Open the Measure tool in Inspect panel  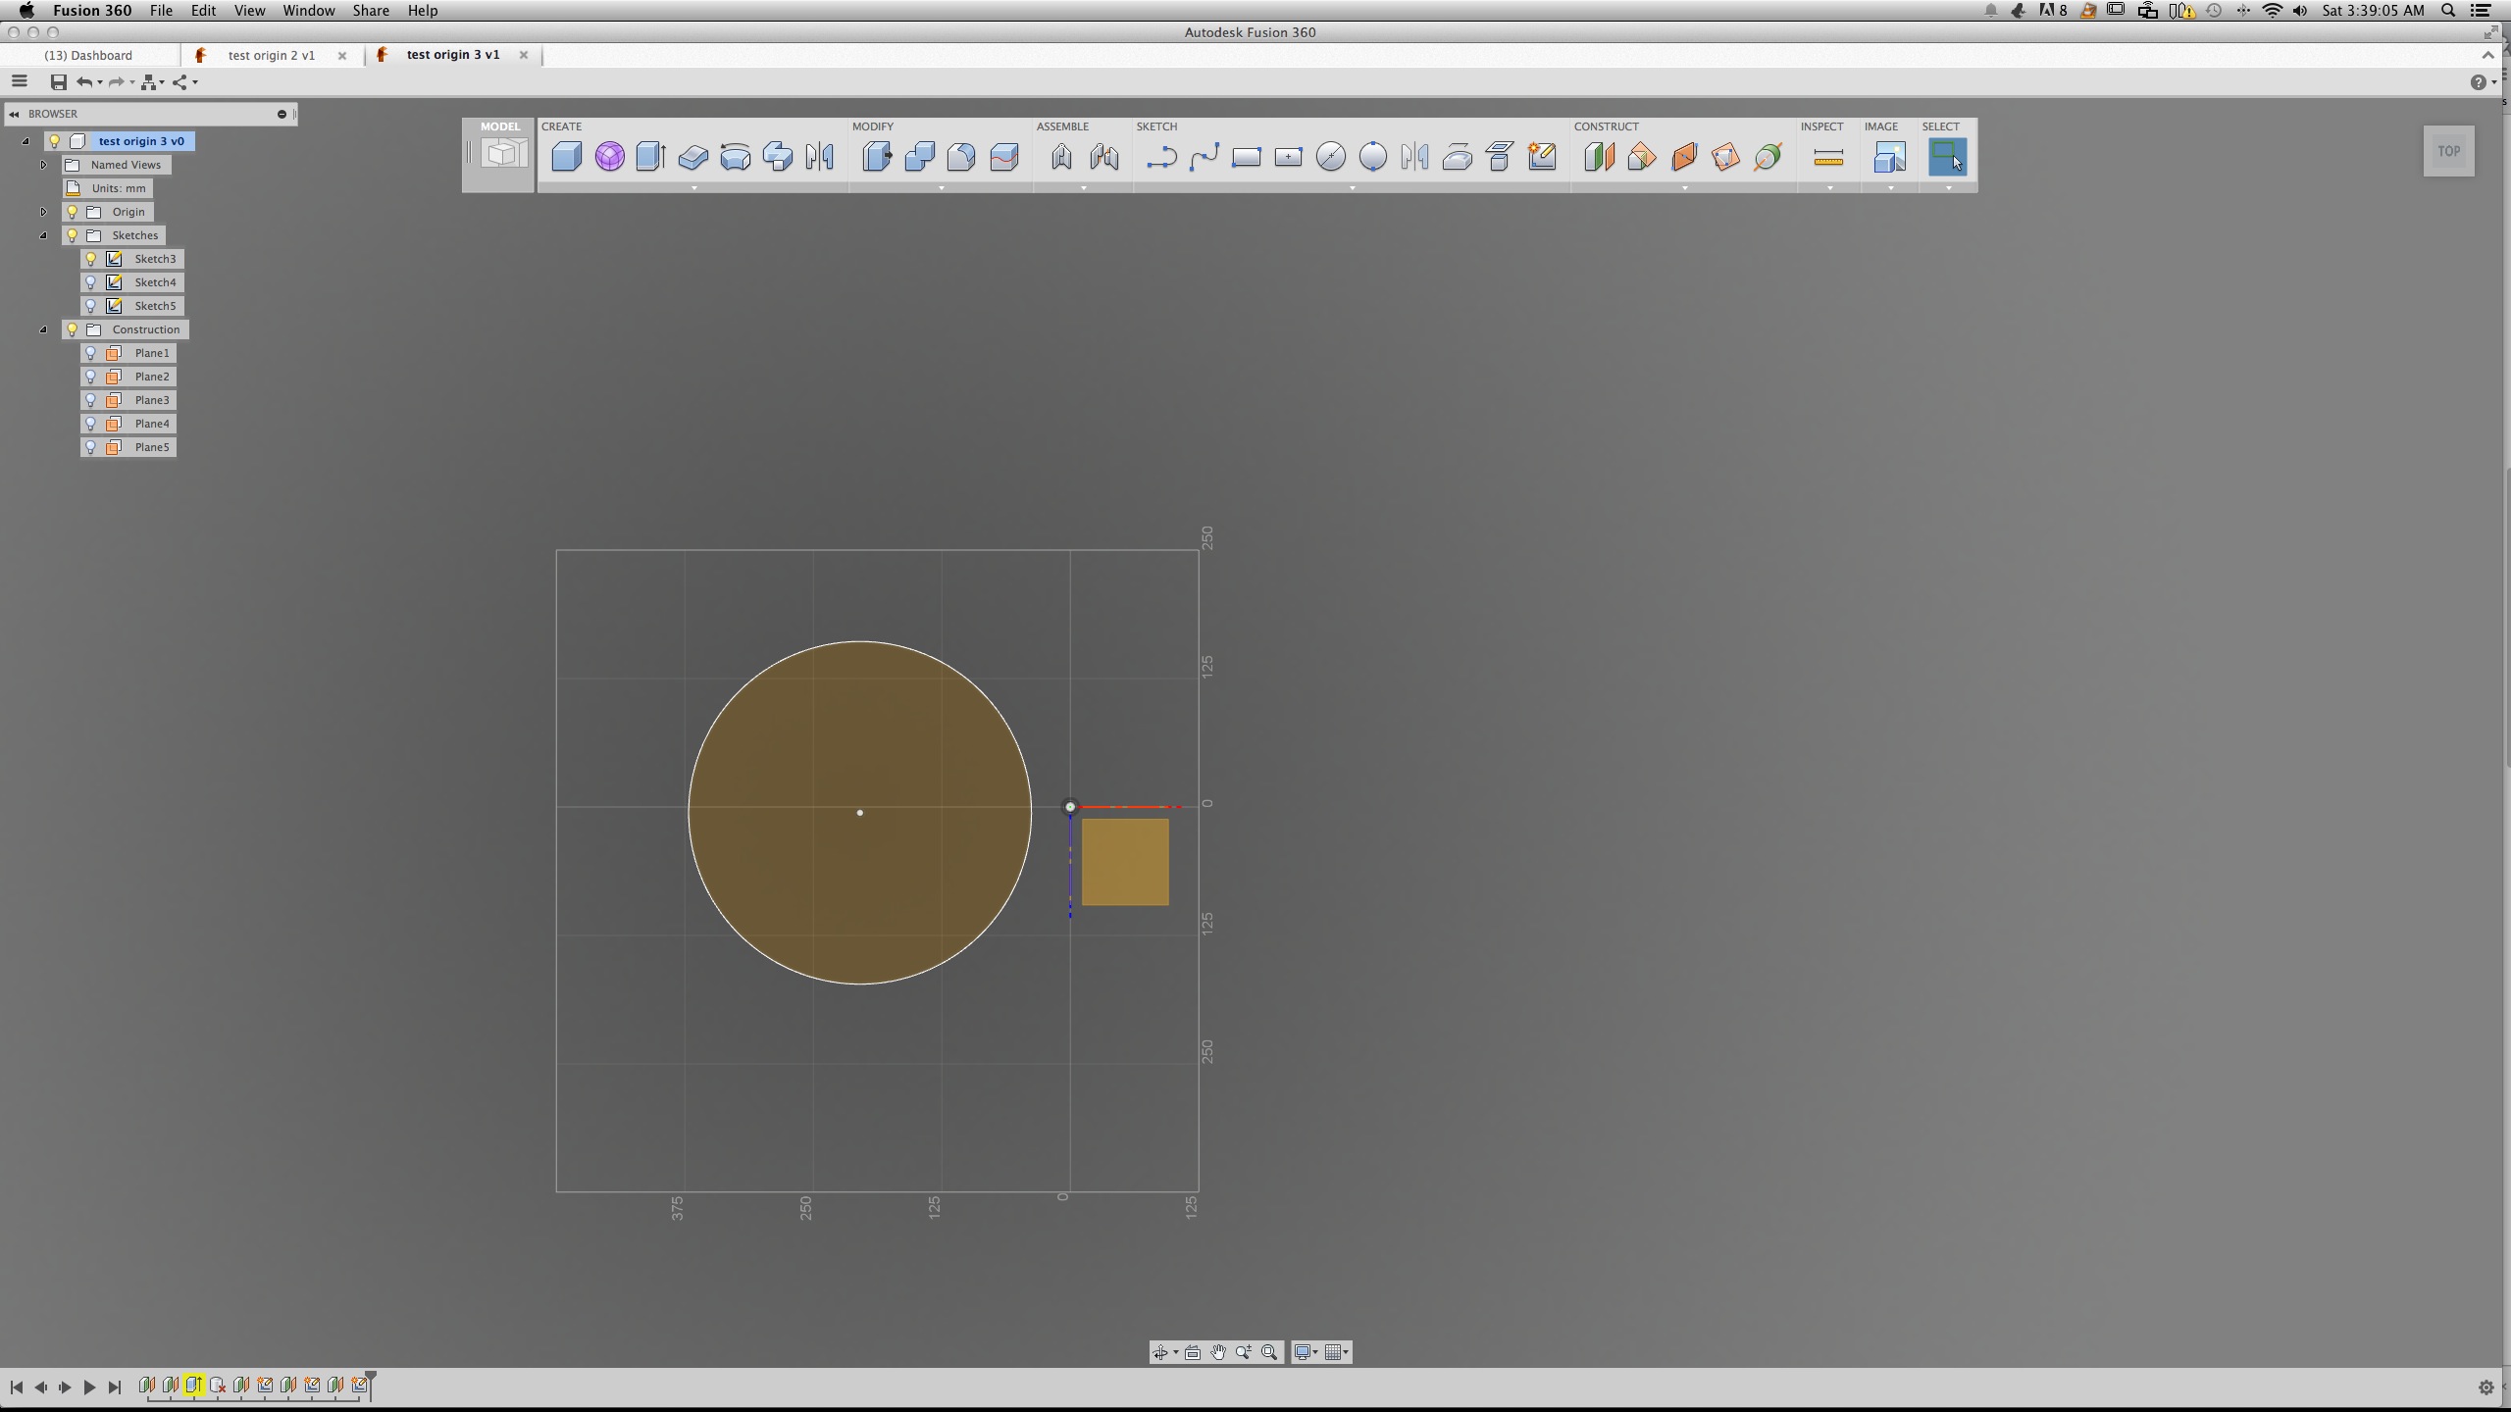[x=1828, y=157]
